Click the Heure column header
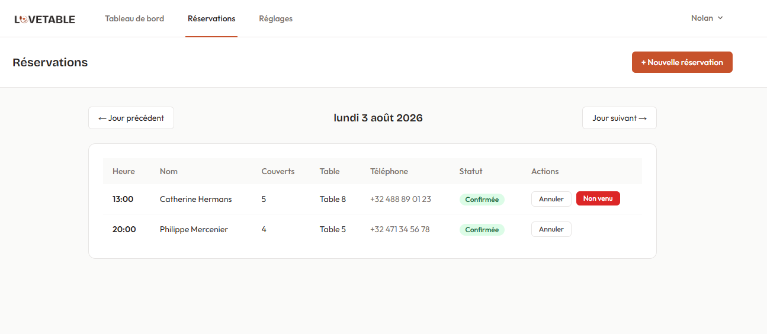The height and width of the screenshot is (334, 767). click(124, 171)
